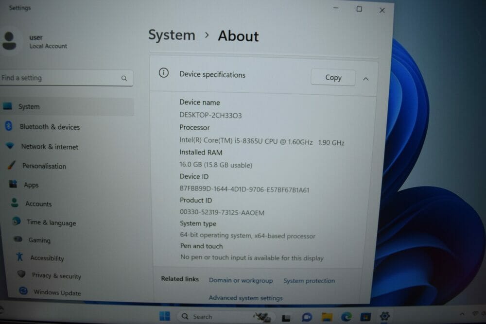Launch Microsoft Edge from the taskbar
This screenshot has height=324, width=486.
click(346, 317)
